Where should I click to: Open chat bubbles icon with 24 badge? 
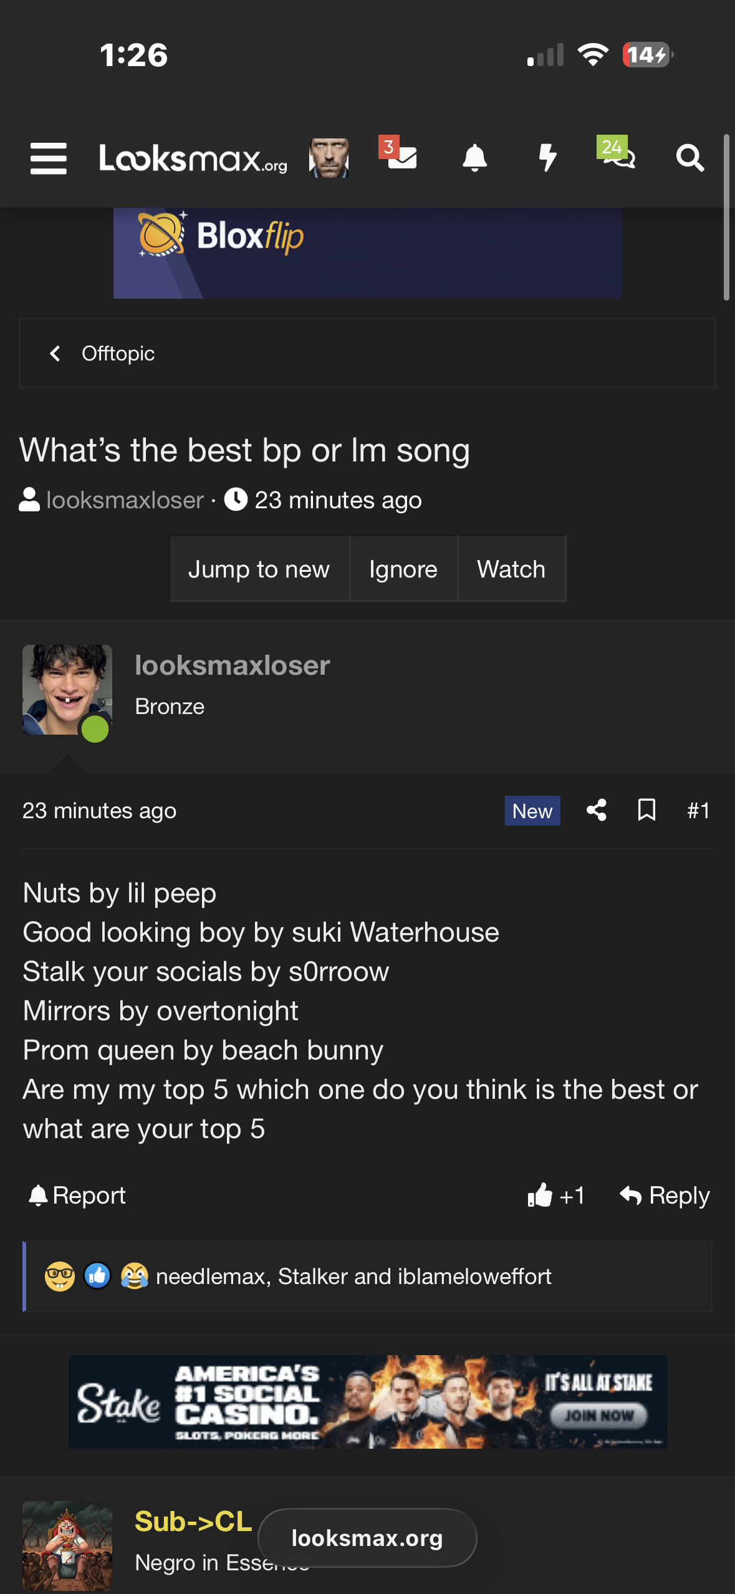(617, 153)
